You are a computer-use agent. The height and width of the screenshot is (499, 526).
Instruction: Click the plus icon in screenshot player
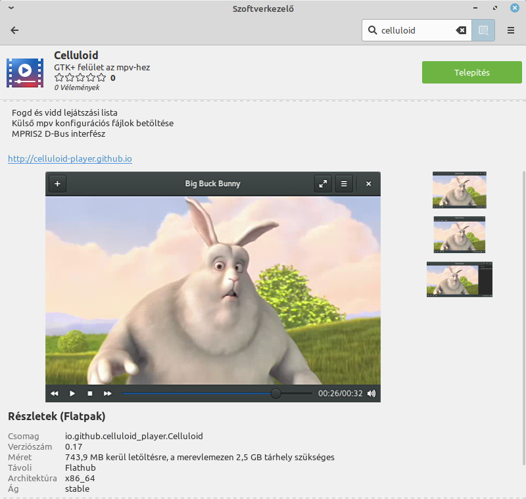[57, 184]
